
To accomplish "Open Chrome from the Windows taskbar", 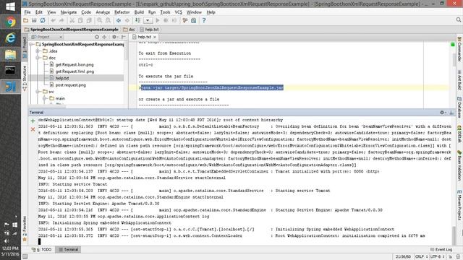I will pyautogui.click(x=10, y=22).
